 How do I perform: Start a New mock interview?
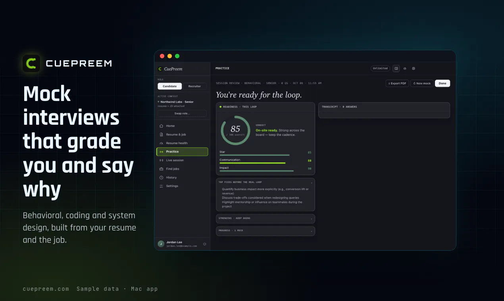pyautogui.click(x=422, y=84)
